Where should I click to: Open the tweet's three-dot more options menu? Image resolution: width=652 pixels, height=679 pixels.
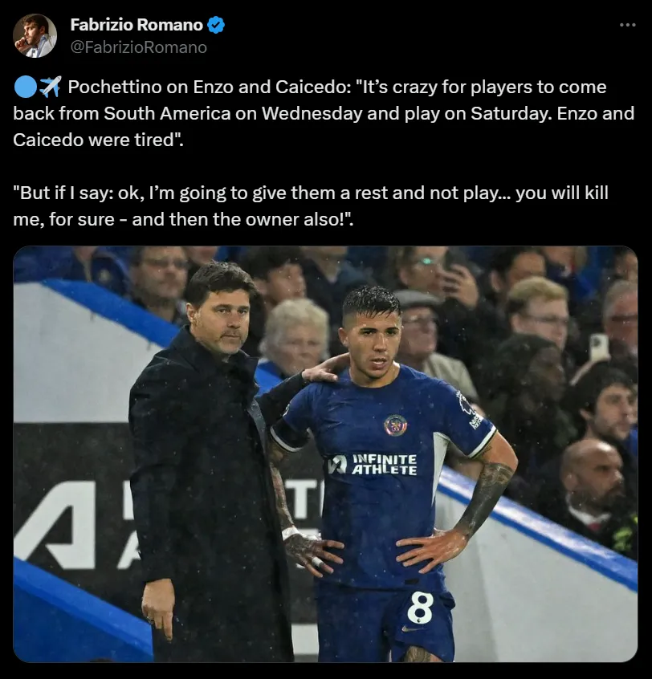click(627, 25)
